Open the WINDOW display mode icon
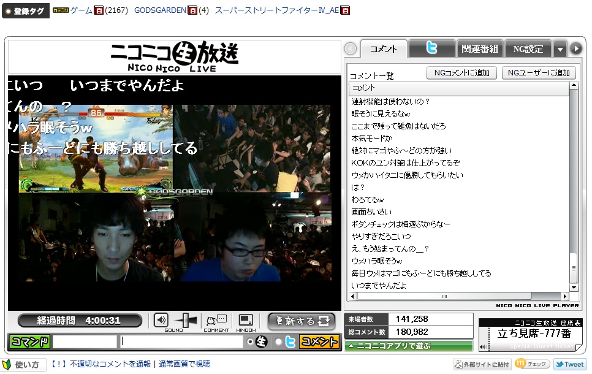Screen dimensions: 592x374 pyautogui.click(x=246, y=321)
